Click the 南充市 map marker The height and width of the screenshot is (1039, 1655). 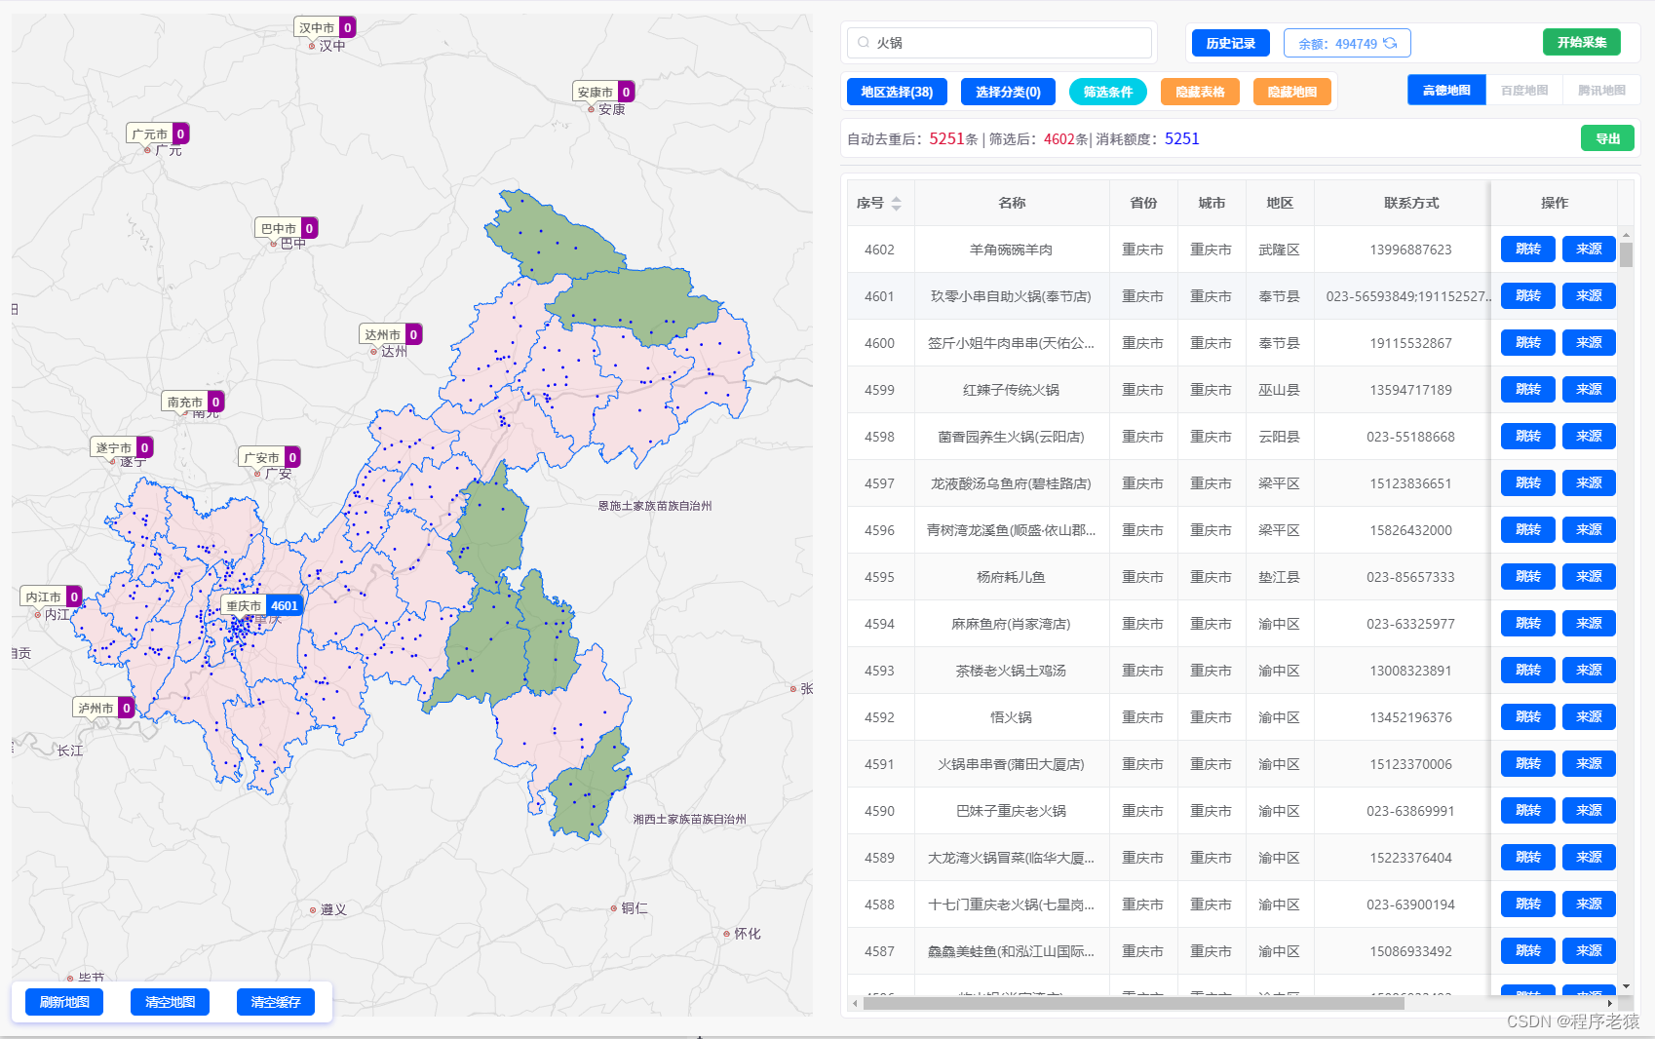coord(193,402)
